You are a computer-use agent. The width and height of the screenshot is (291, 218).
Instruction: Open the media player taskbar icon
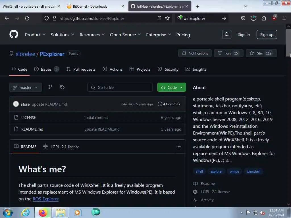[x=77, y=212]
